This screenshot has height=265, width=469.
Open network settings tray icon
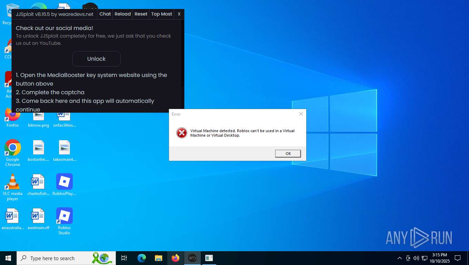tap(425, 258)
